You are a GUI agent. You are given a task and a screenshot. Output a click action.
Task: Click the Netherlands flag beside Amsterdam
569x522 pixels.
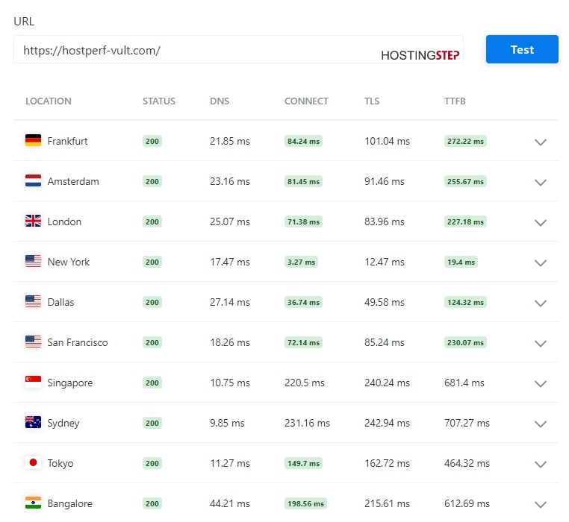coord(33,180)
